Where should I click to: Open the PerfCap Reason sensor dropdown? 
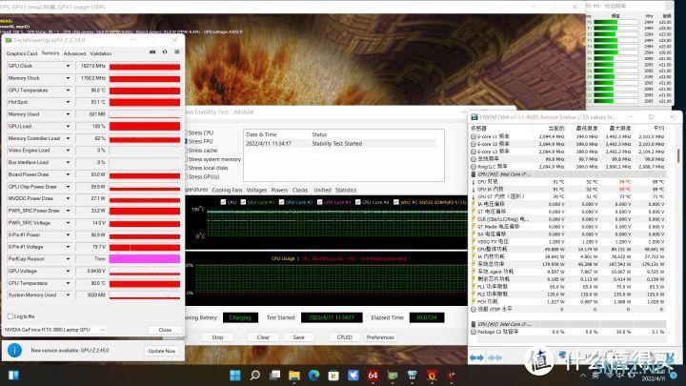(x=68, y=259)
